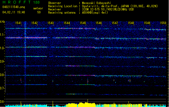The width and height of the screenshot is (169, 107).
Task: Click time marker 1548
Action: pyautogui.click(x=131, y=23)
